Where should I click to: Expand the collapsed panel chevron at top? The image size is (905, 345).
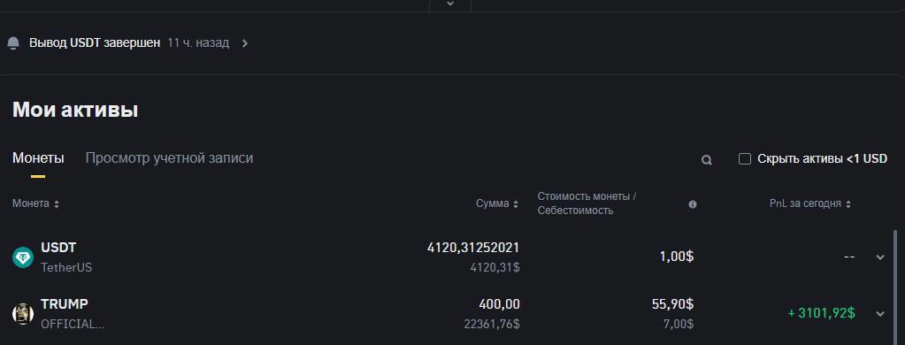click(x=451, y=4)
